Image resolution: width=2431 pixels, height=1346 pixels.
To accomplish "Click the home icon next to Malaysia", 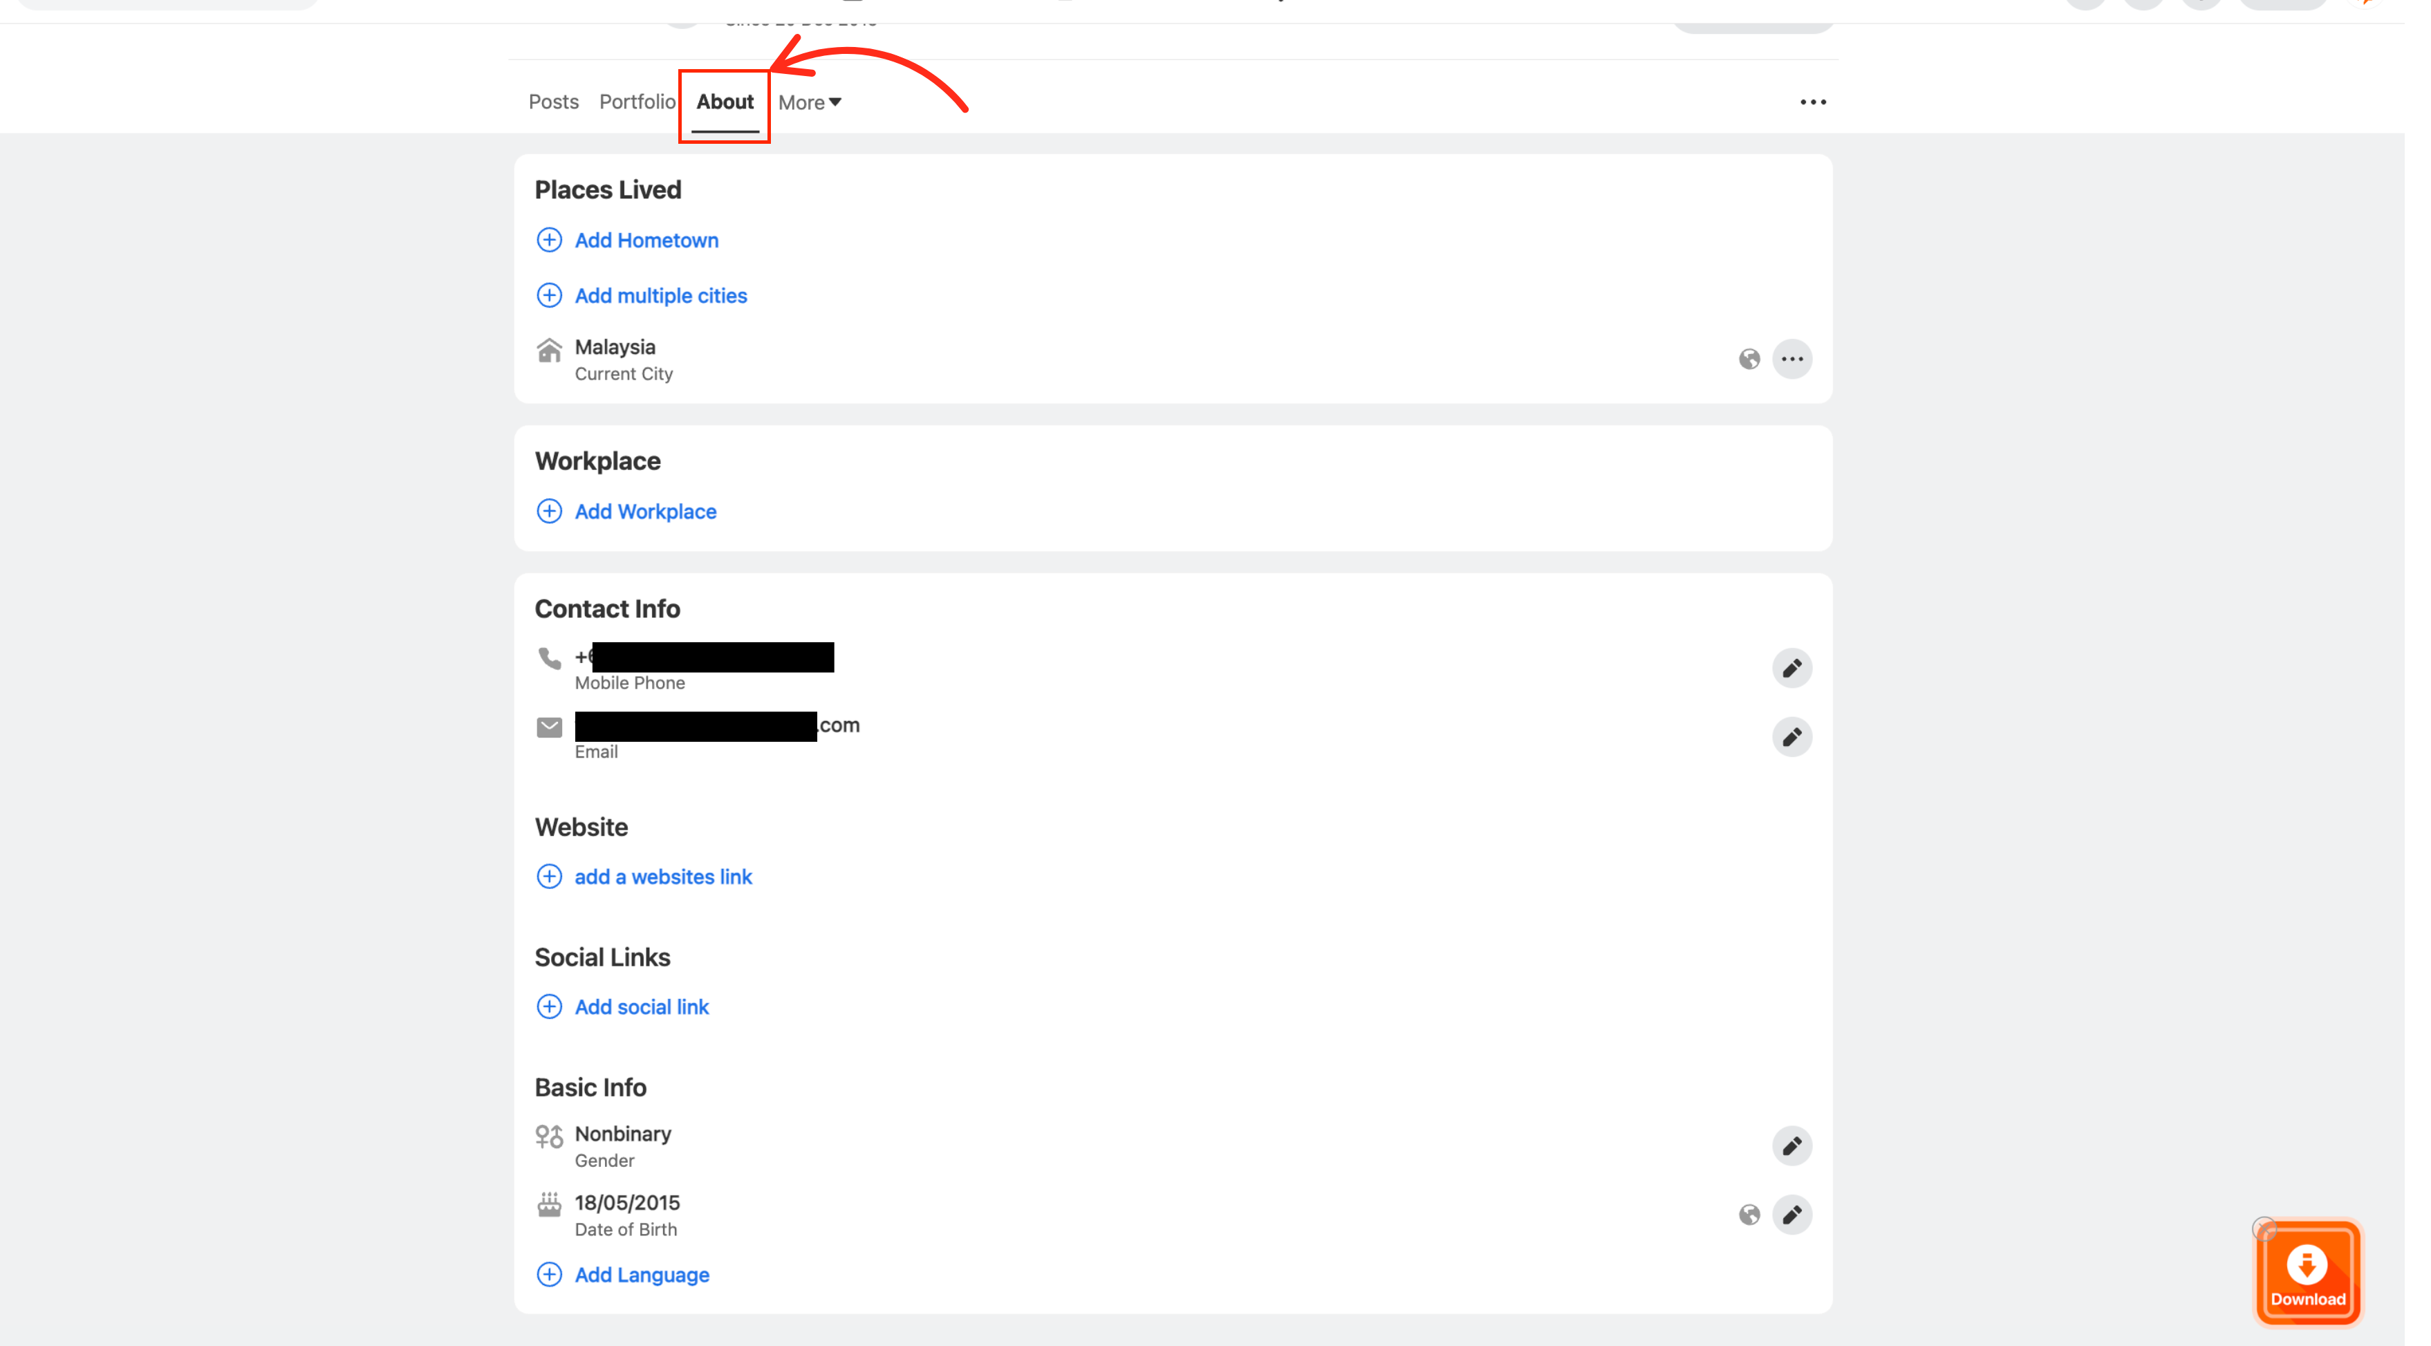I will point(549,350).
